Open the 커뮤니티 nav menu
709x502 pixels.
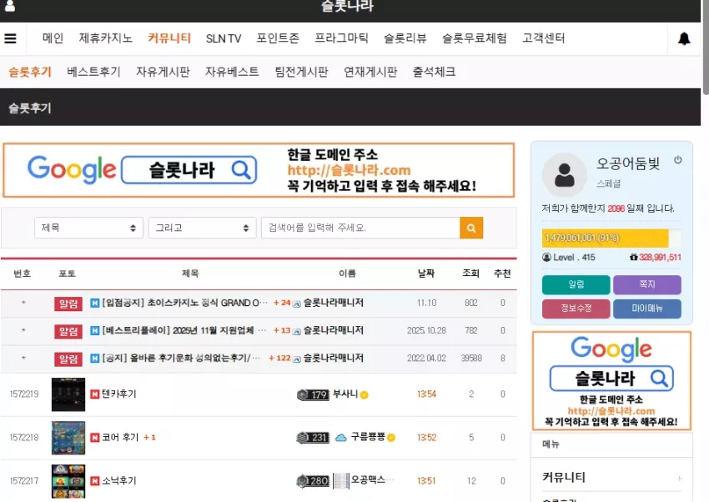click(x=169, y=38)
